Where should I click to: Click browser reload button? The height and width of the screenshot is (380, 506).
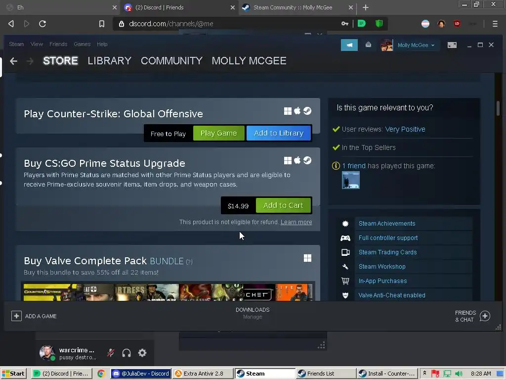[42, 24]
